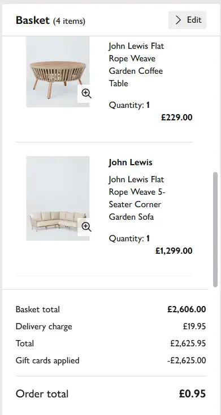
Task: Click the Edit basket button
Action: [x=187, y=20]
